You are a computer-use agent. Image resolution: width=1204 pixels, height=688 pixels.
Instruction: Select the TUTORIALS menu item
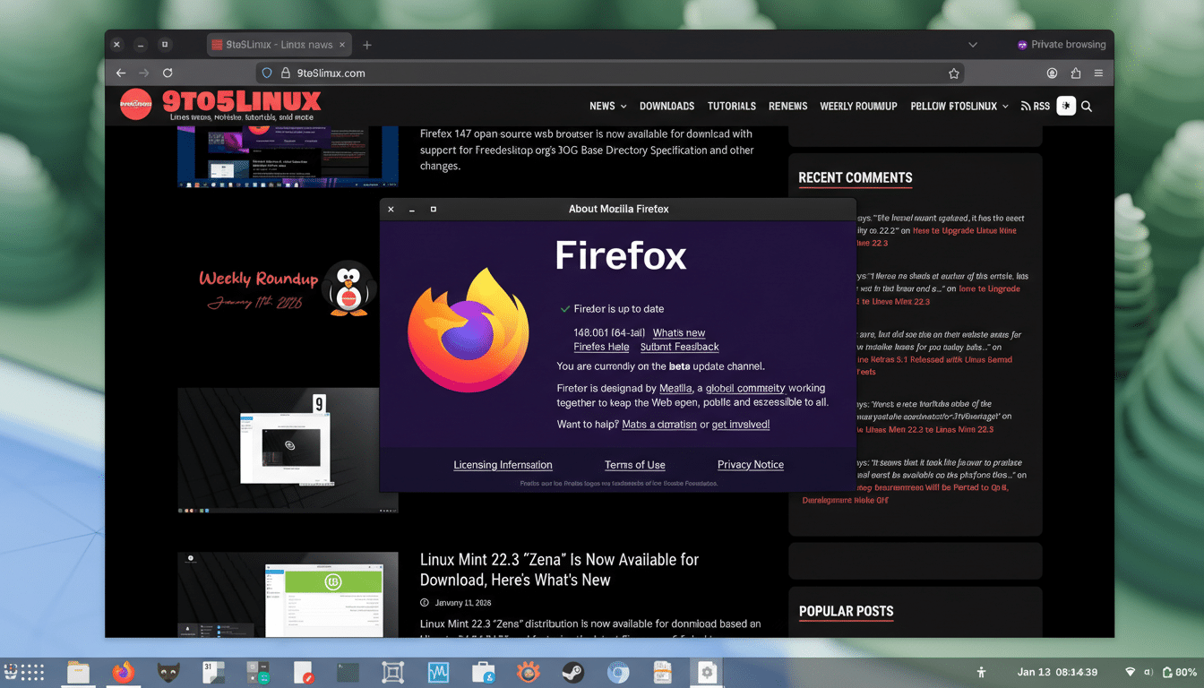731,106
